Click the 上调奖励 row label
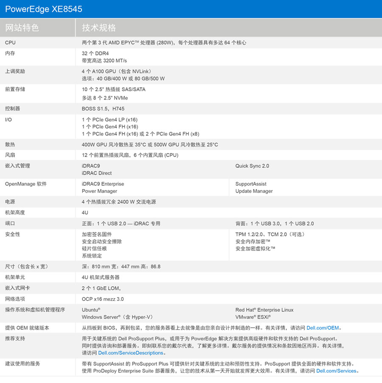The height and width of the screenshot is (383, 382). 15,71
